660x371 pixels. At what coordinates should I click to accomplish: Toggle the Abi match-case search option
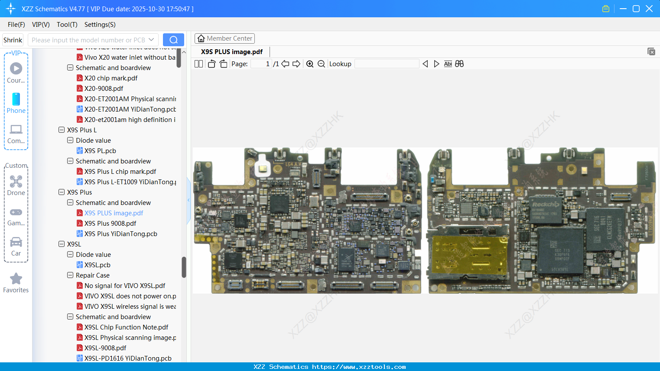click(x=448, y=64)
